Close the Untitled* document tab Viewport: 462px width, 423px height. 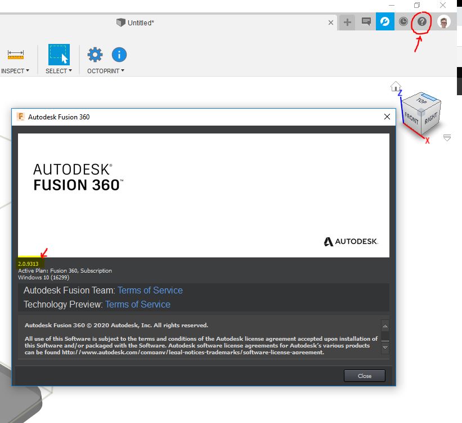330,23
